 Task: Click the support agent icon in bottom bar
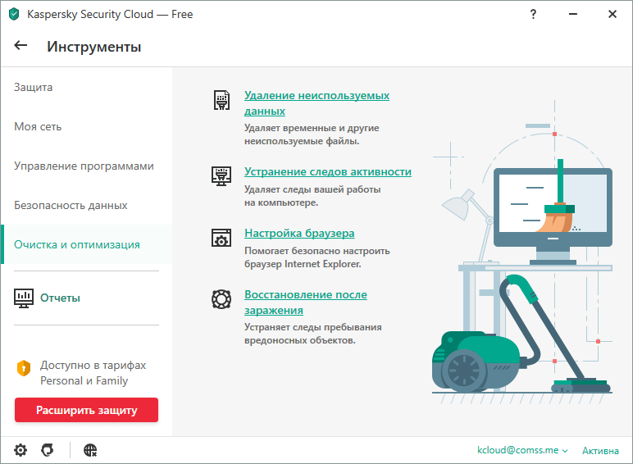48,450
